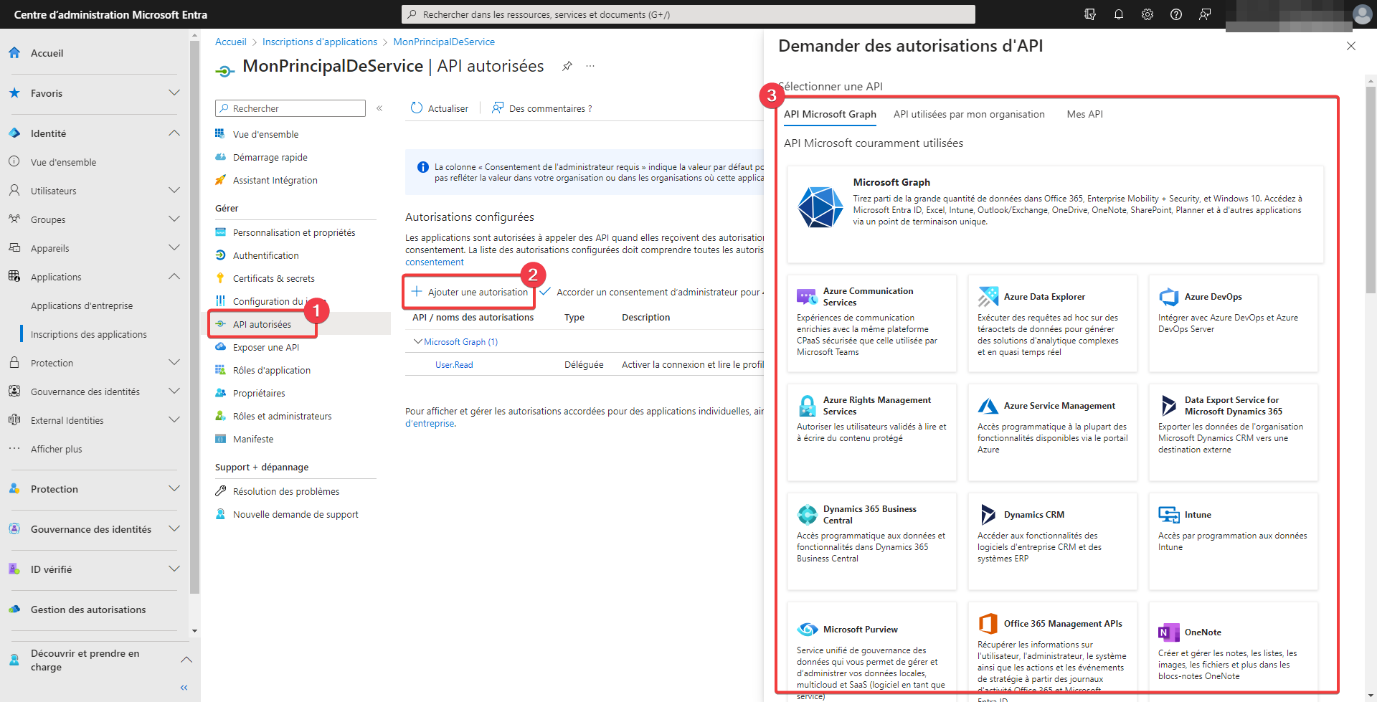Select Office 365 Management APIs icon
This screenshot has height=702, width=1377.
pyautogui.click(x=988, y=623)
